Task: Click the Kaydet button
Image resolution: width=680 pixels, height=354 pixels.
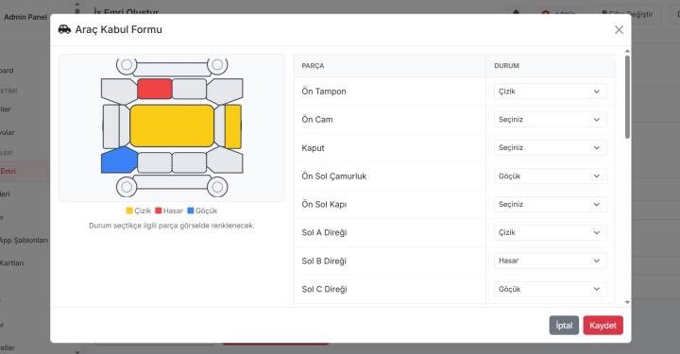Action: pyautogui.click(x=603, y=326)
